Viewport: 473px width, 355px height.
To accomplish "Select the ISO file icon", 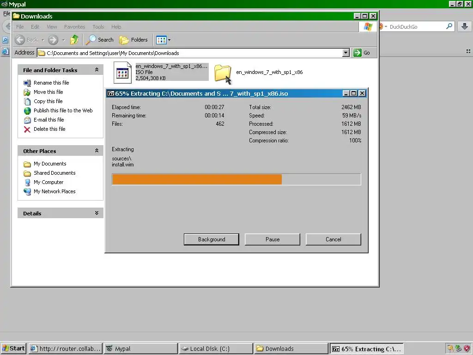I will pos(122,73).
